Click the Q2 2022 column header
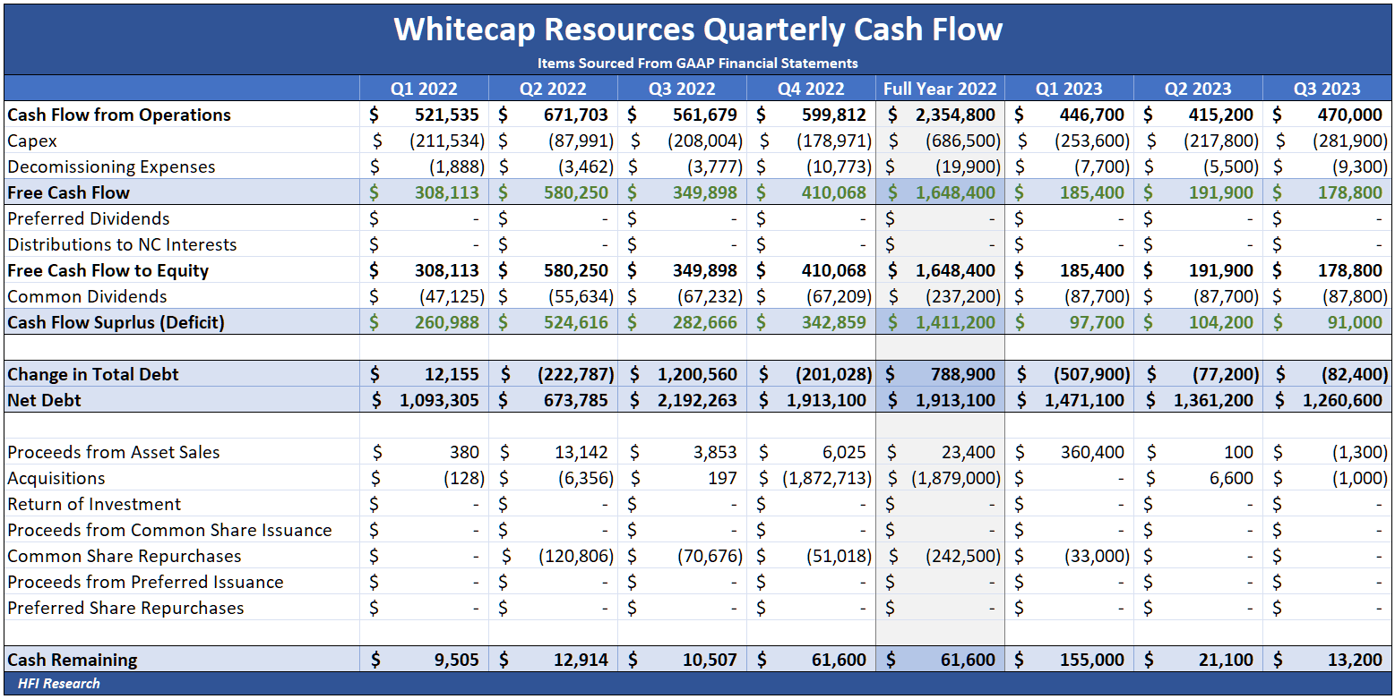Image resolution: width=1395 pixels, height=699 pixels. (553, 89)
